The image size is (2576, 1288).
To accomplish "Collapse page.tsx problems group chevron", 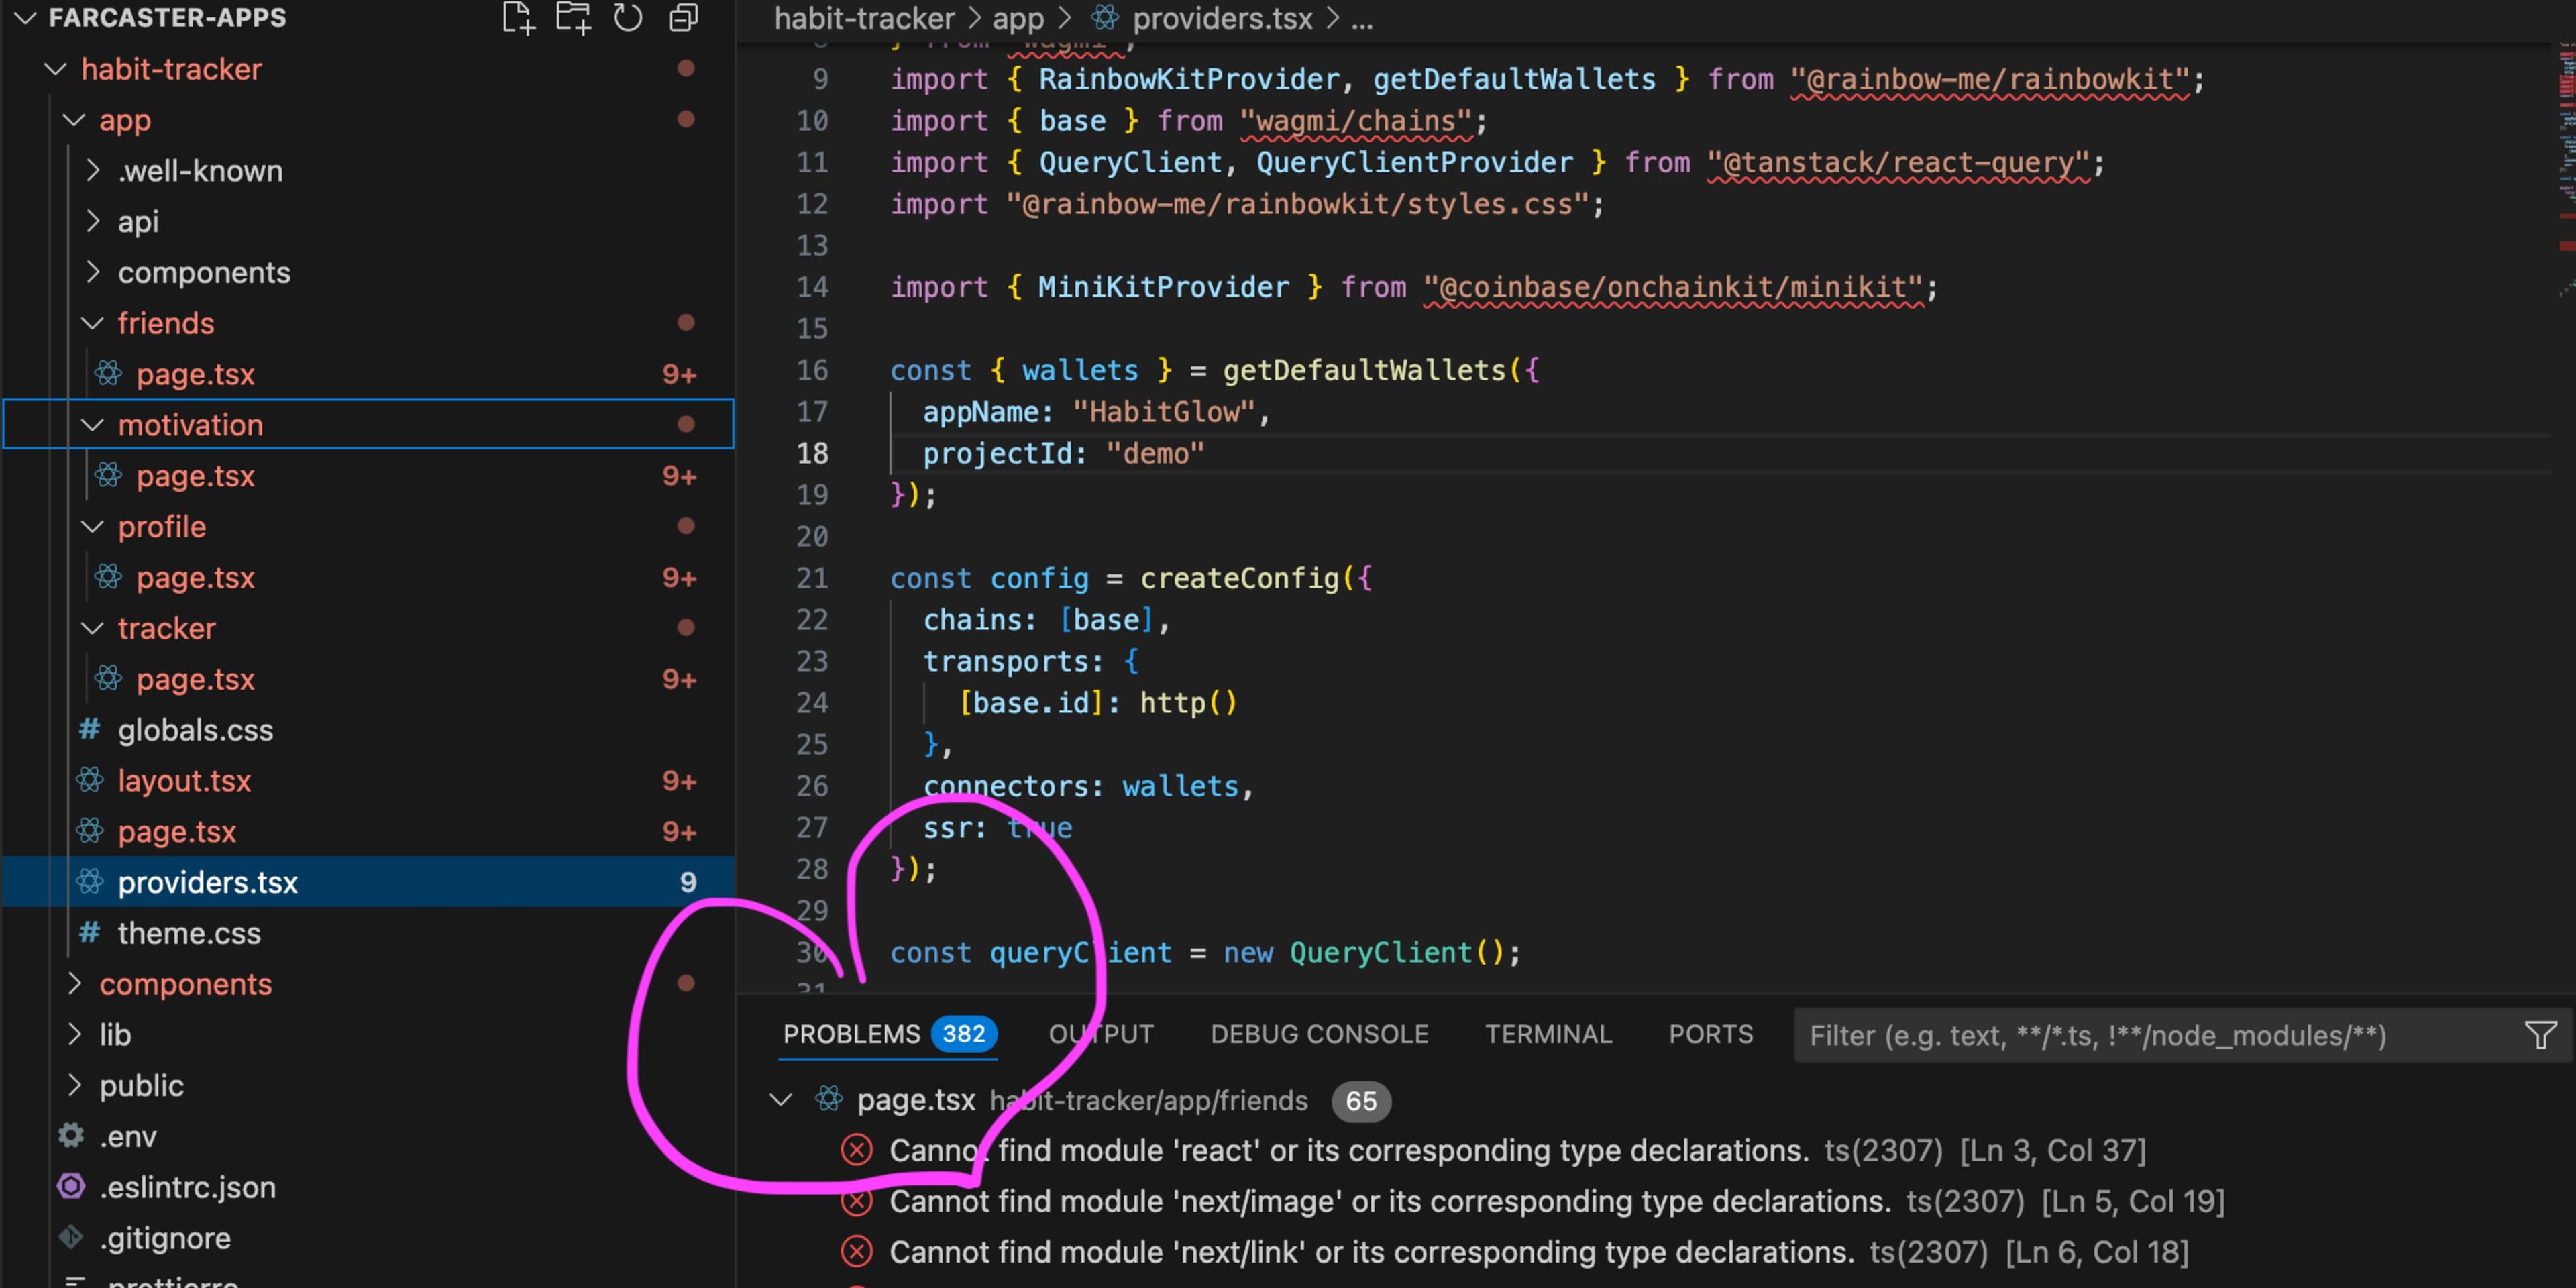I will tap(781, 1099).
